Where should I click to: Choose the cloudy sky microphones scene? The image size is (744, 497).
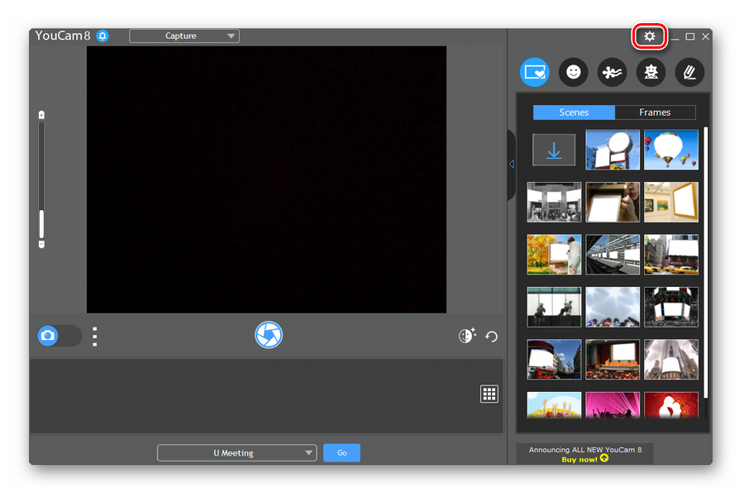[613, 307]
